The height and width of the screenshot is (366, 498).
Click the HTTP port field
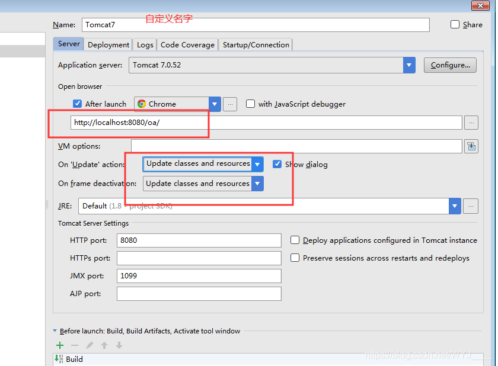pyautogui.click(x=199, y=240)
